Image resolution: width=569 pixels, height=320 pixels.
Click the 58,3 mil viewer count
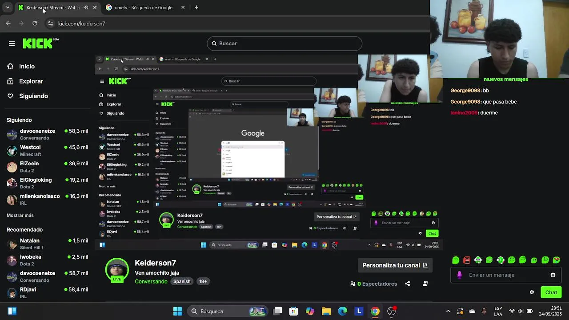tap(76, 131)
